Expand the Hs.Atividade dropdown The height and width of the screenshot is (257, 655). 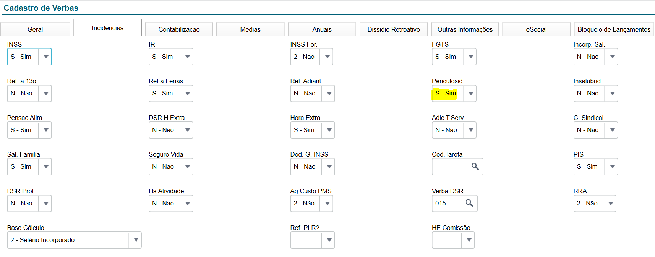tap(187, 203)
